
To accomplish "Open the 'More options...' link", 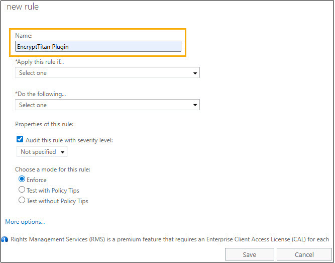I will pyautogui.click(x=25, y=222).
